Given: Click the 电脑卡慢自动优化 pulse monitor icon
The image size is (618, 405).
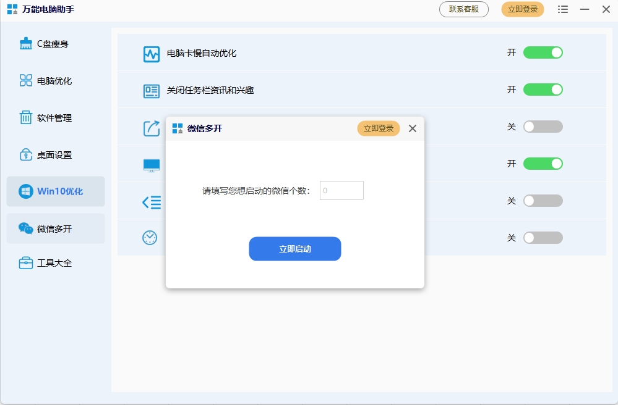Looking at the screenshot, I should (151, 54).
